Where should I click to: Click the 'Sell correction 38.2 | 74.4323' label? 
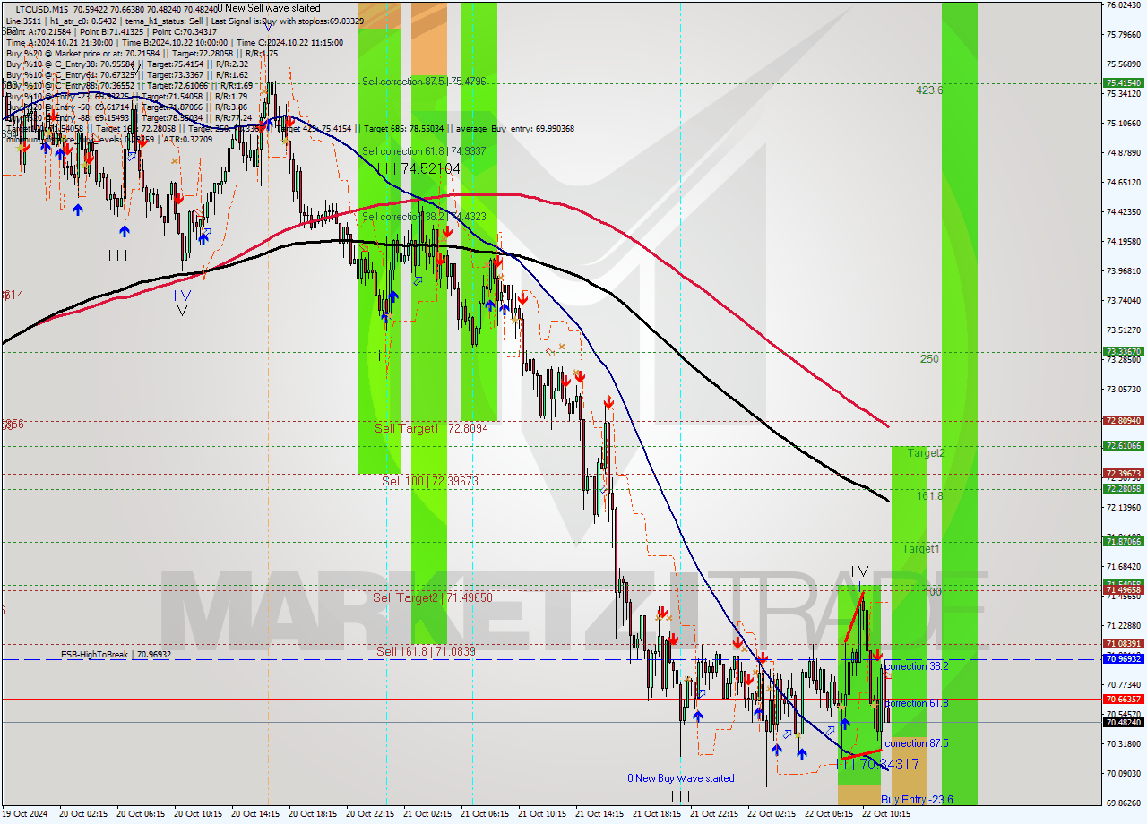[x=424, y=217]
